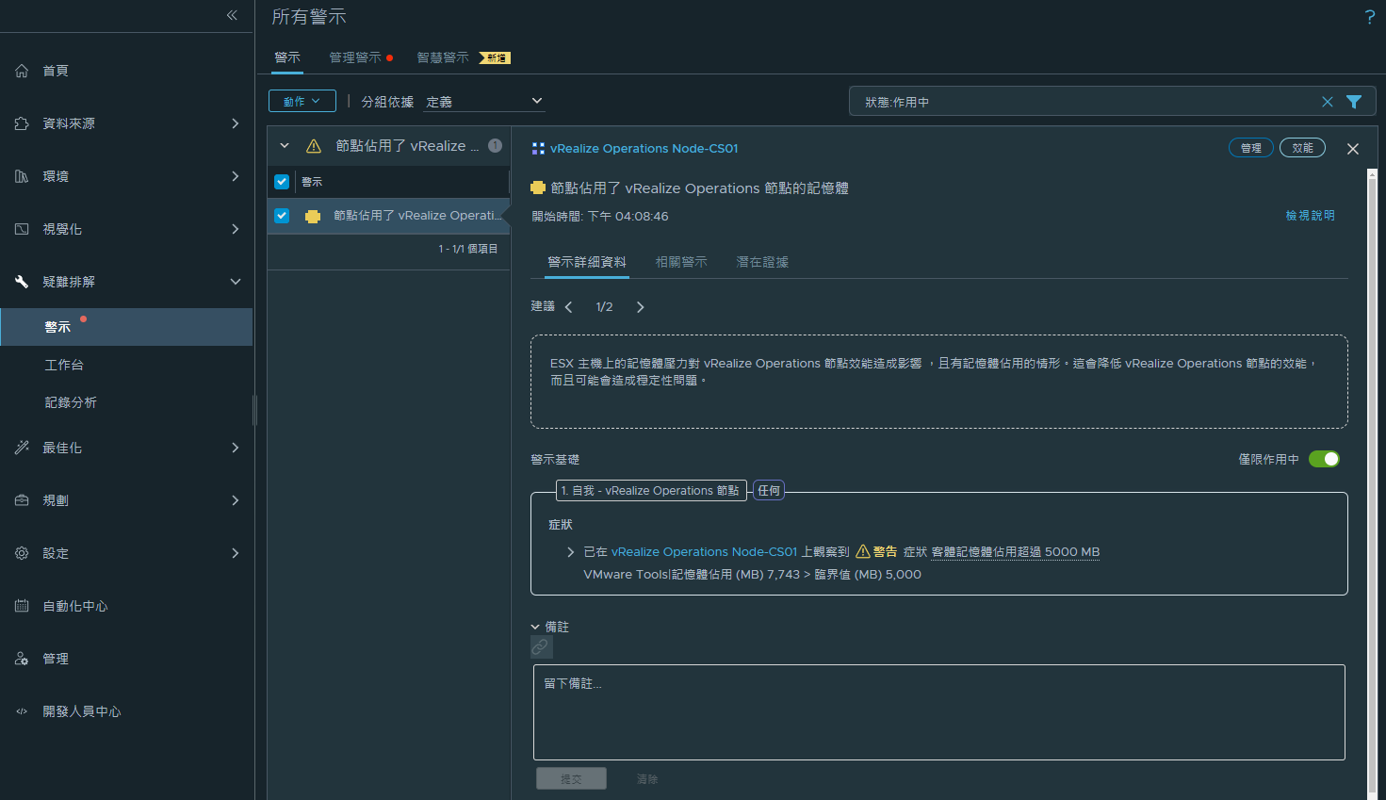This screenshot has height=800, width=1386.
Task: Toggle the select-all 警示 header checkbox
Action: [x=282, y=182]
